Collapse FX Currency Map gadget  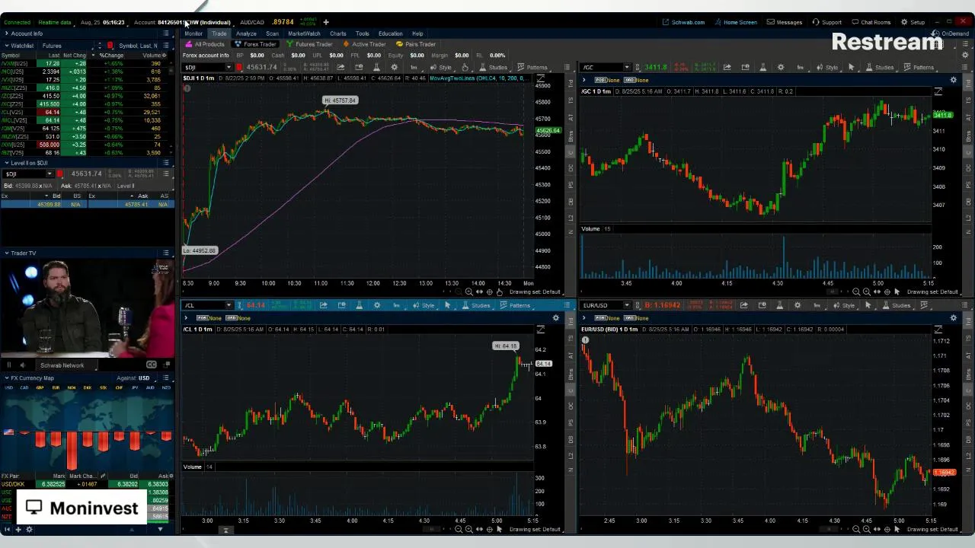[x=6, y=378]
